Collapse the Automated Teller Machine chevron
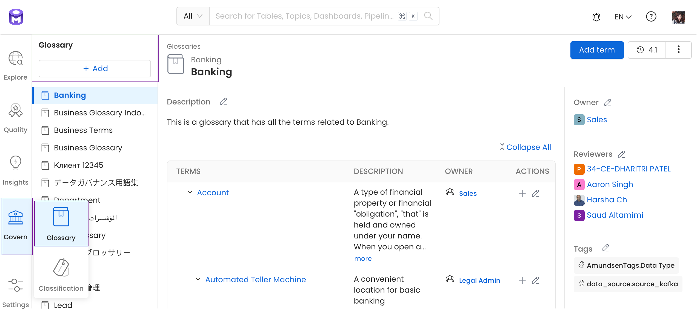This screenshot has height=309, width=697. 198,279
